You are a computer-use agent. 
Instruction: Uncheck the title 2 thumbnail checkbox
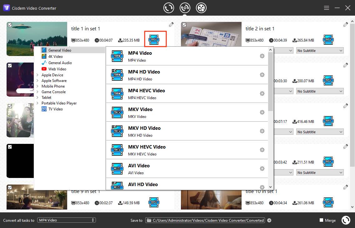(x=184, y=25)
